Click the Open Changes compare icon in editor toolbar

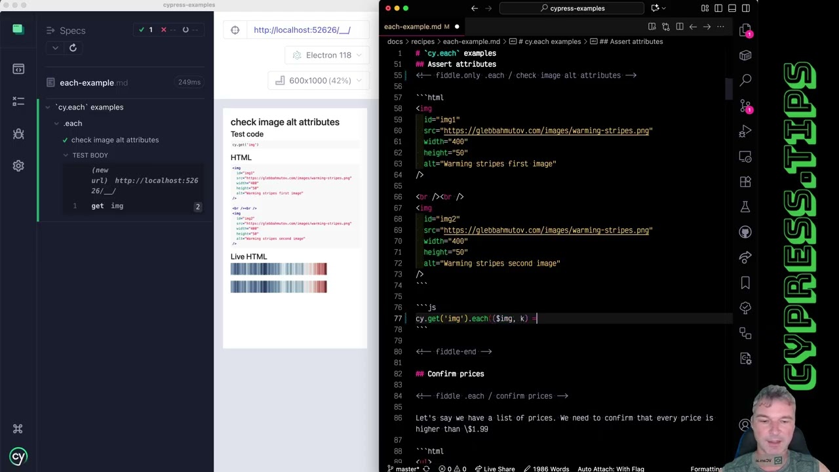pyautogui.click(x=666, y=27)
